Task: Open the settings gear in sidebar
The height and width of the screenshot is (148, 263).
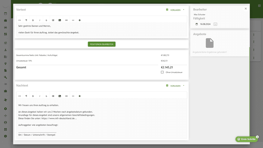Action: [x=5, y=109]
